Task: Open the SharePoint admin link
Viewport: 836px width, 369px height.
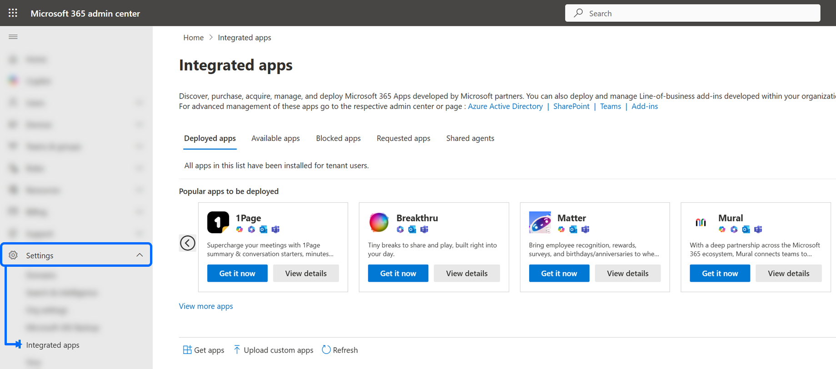Action: point(571,106)
